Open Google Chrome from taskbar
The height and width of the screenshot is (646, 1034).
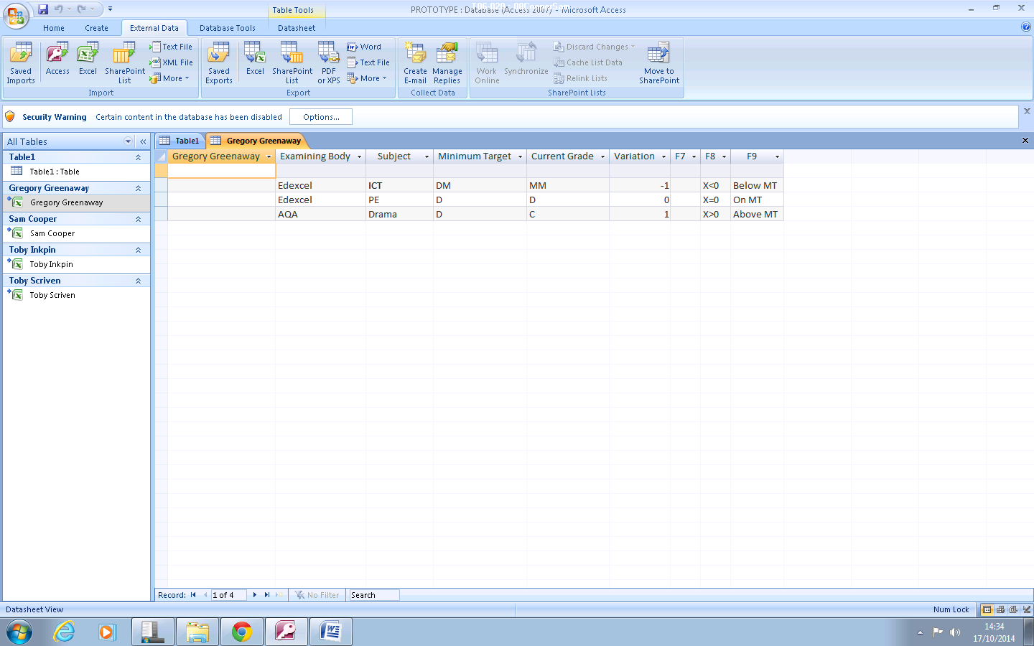point(242,632)
